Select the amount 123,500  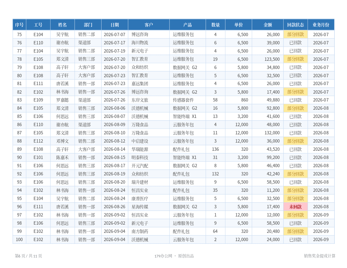272,59
